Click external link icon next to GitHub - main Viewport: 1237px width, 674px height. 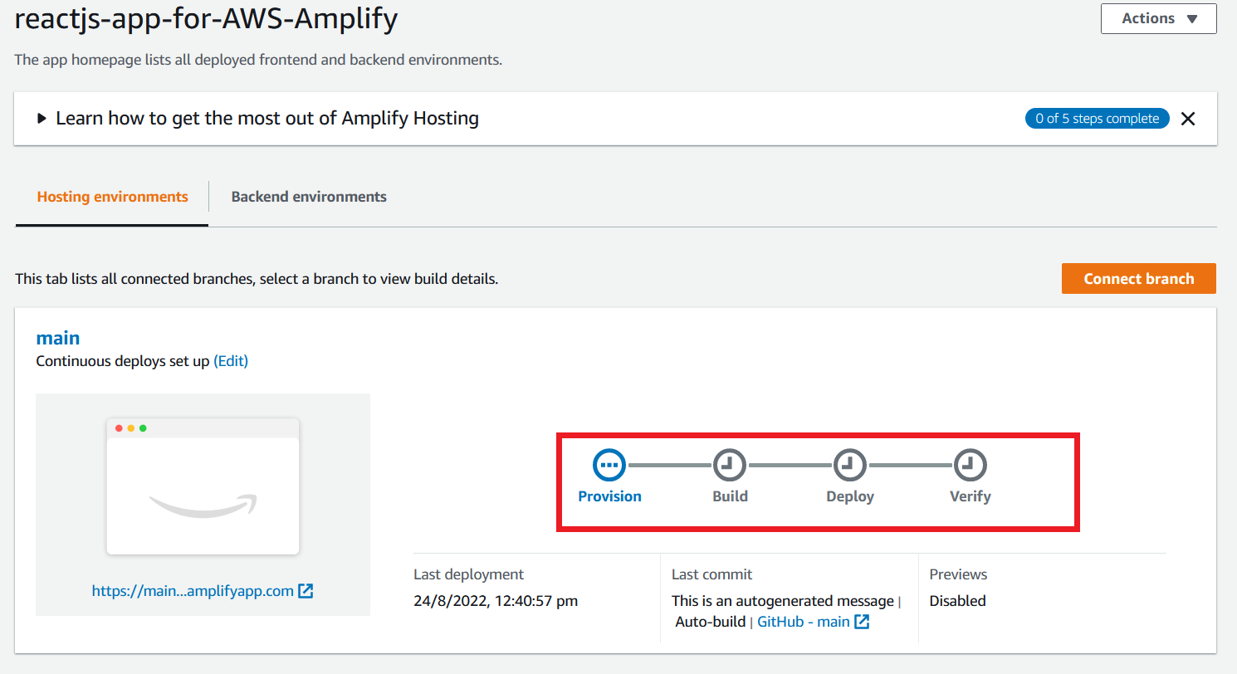click(862, 621)
